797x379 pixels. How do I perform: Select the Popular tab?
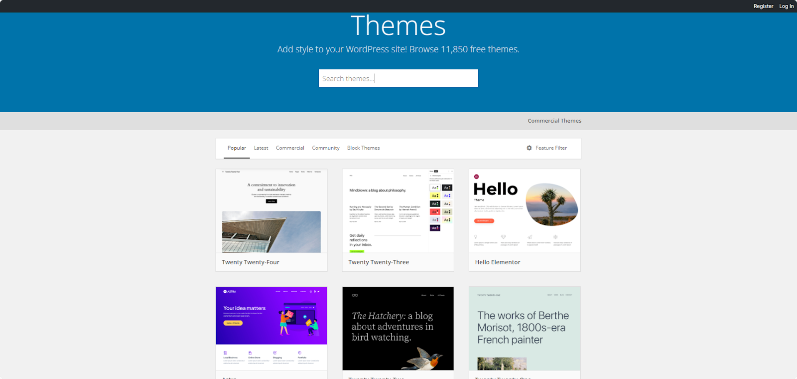point(237,148)
